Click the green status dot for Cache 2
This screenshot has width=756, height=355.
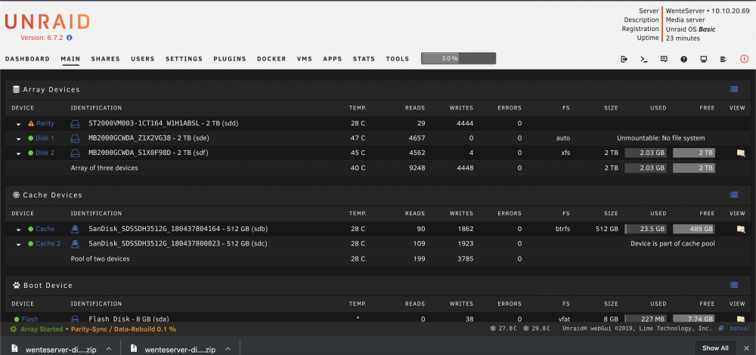click(31, 244)
